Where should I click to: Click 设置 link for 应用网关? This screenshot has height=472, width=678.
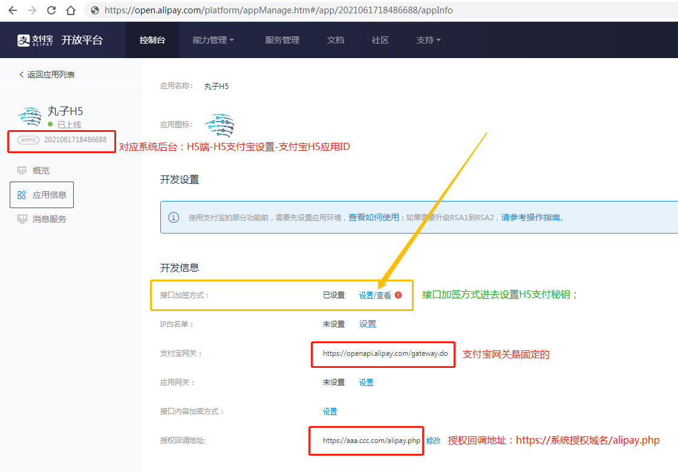tap(366, 382)
